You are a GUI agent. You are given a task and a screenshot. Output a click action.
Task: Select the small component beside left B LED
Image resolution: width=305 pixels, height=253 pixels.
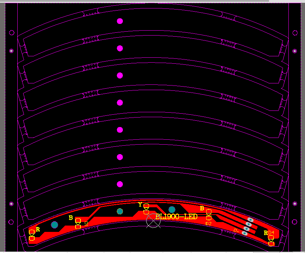point(86,223)
